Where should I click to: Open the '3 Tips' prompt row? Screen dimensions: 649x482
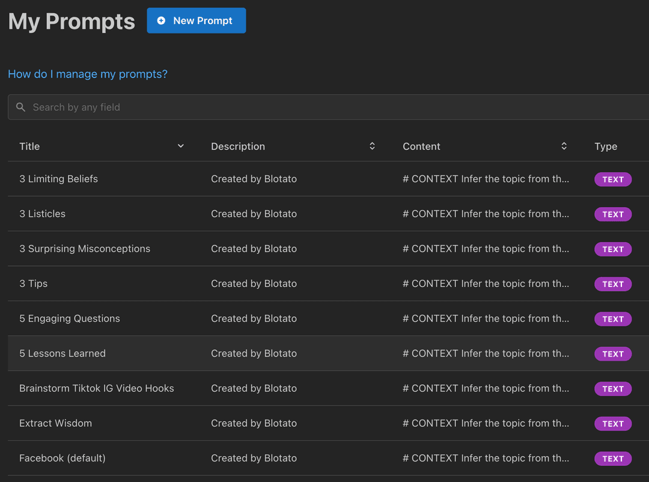pyautogui.click(x=33, y=283)
